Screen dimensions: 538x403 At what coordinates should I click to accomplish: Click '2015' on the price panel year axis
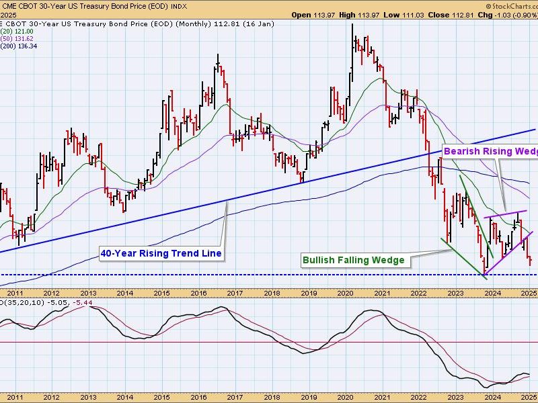pyautogui.click(x=161, y=294)
